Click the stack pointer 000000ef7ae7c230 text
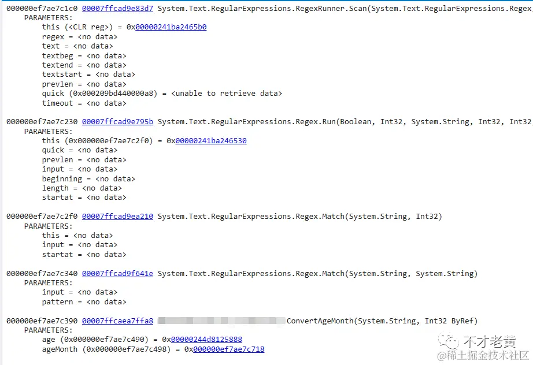The height and width of the screenshot is (365, 533). (x=42, y=122)
